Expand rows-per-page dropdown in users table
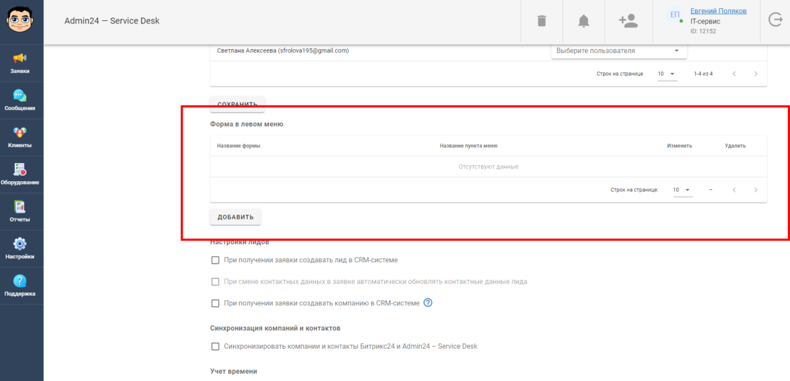Viewport: 790px width, 381px height. click(666, 74)
